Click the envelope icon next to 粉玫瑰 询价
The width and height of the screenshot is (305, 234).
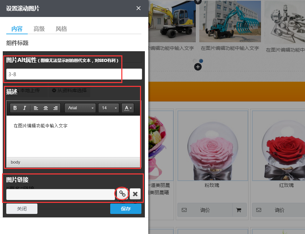(x=184, y=210)
